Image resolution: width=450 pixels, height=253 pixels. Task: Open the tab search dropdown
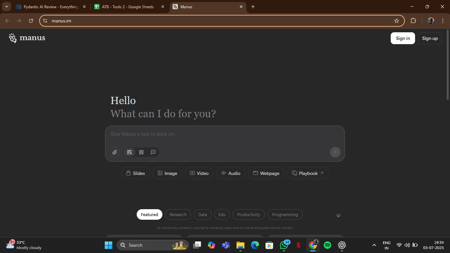pos(6,7)
